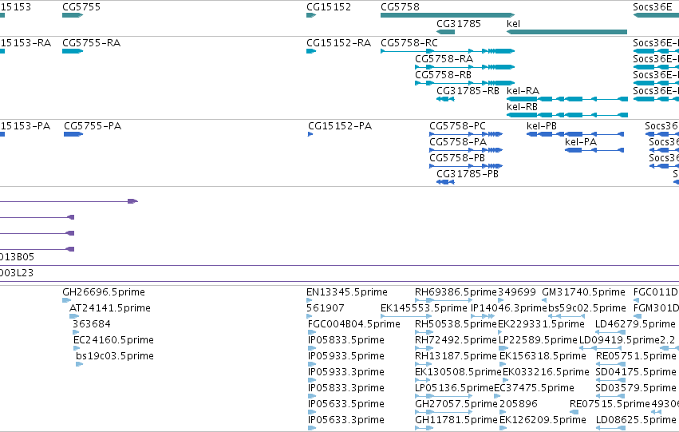The image size is (679, 432).
Task: Open transcript CG5755-RA
Action: (92, 43)
